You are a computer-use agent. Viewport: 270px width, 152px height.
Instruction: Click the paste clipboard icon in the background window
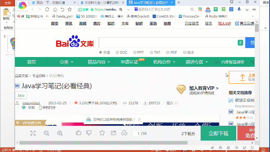coord(6,12)
